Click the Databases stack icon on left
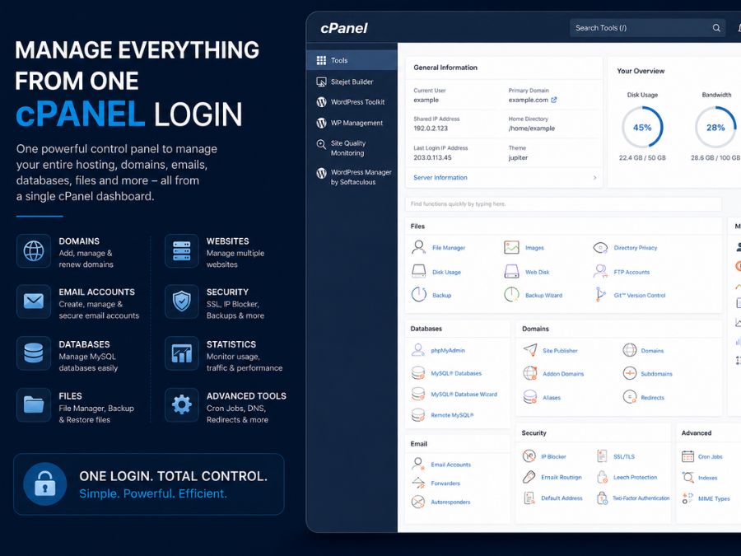The width and height of the screenshot is (741, 556). tap(34, 353)
